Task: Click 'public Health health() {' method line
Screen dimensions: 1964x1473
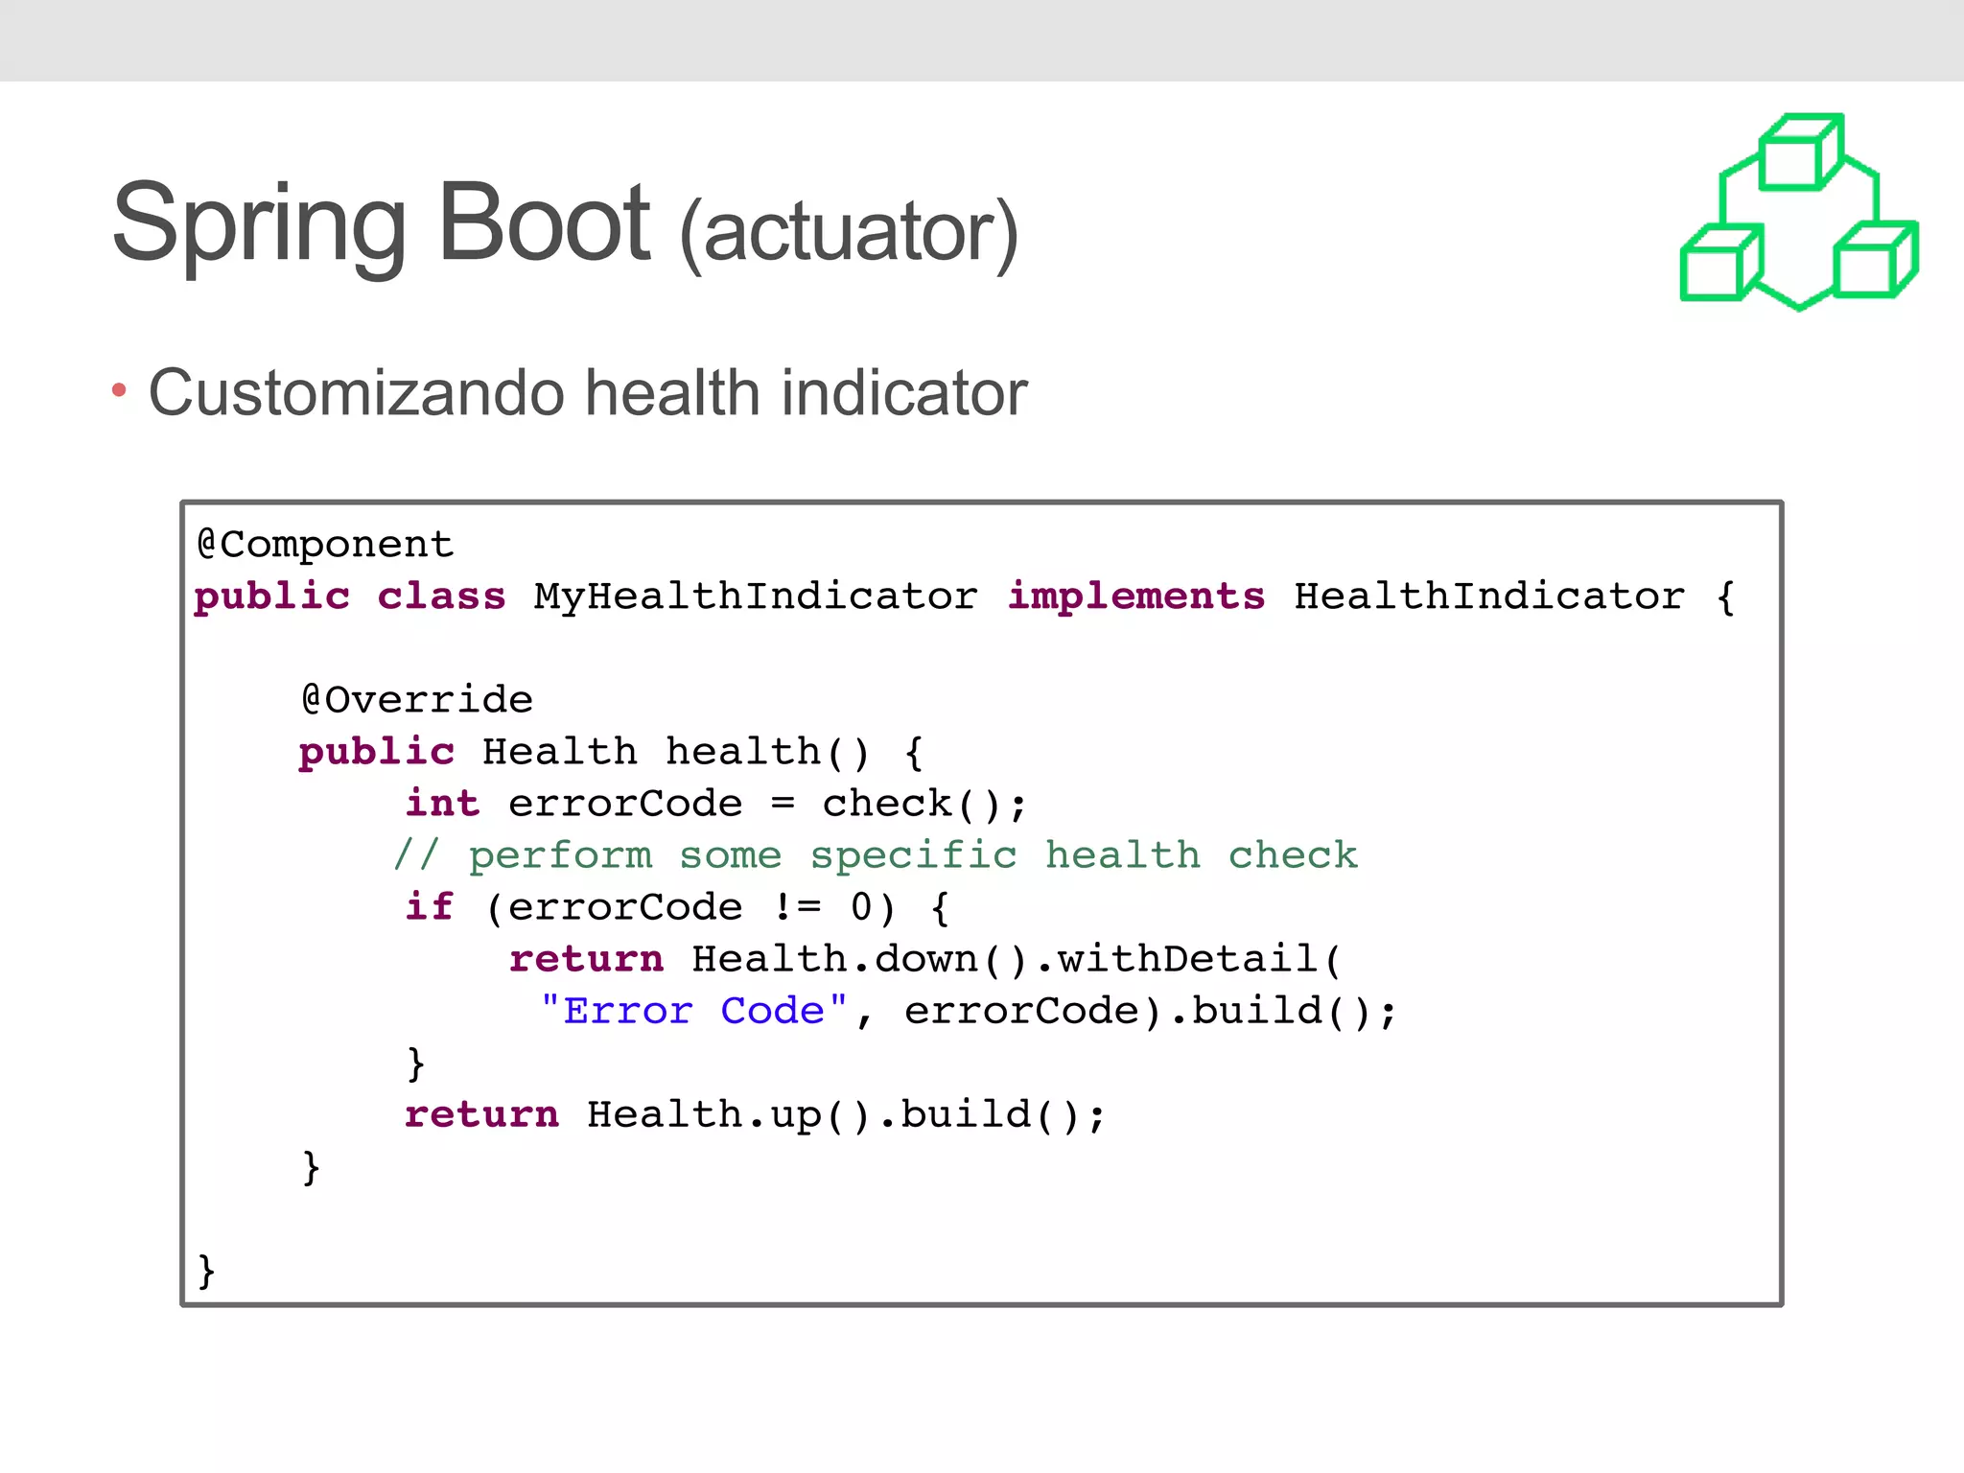Action: click(x=611, y=753)
